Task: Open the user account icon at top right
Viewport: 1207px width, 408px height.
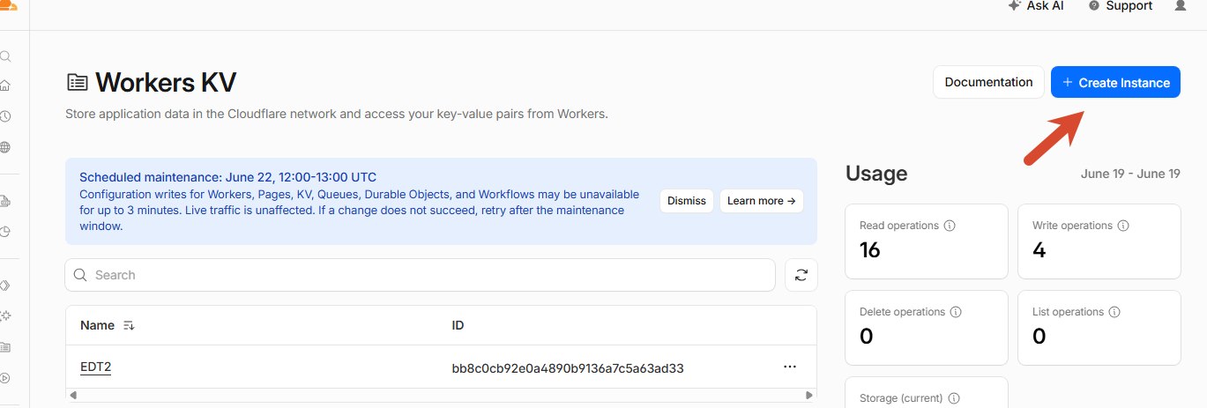Action: coord(1181,5)
